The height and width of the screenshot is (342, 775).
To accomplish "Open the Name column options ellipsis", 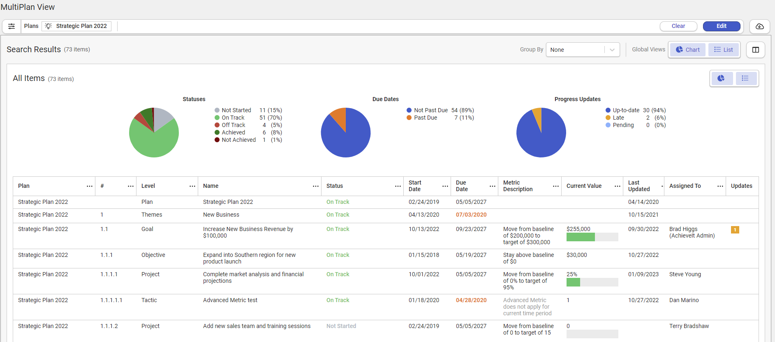I will click(x=315, y=186).
